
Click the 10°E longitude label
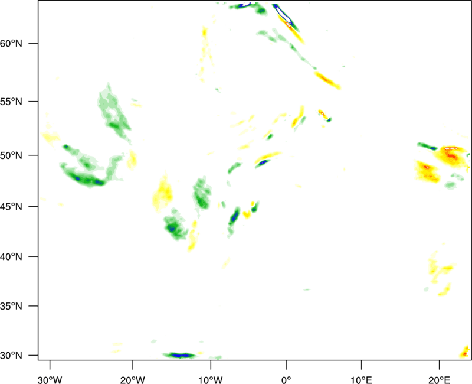pos(361,380)
